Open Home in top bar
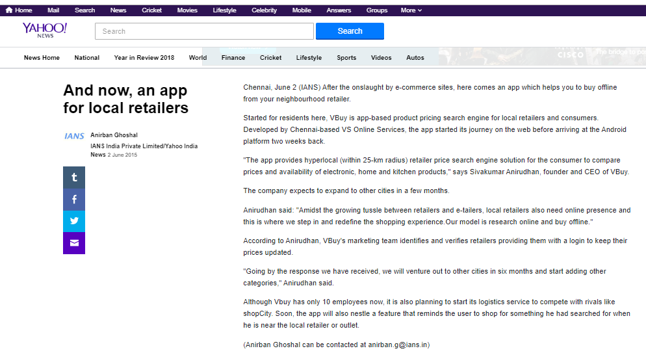646x353 pixels. (x=19, y=10)
